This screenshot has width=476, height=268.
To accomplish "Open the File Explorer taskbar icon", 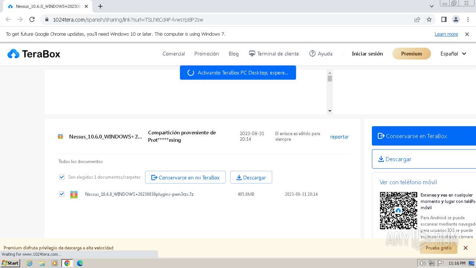I will point(42,263).
